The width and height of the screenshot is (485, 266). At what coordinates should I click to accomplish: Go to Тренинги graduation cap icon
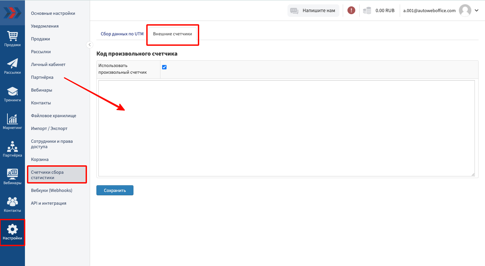pyautogui.click(x=12, y=92)
